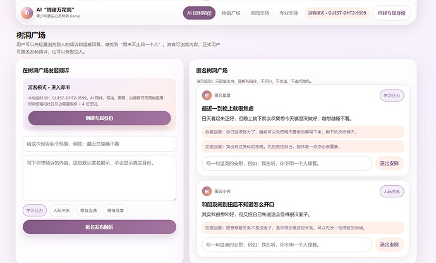Click the app logo icon in header

pos(27,13)
